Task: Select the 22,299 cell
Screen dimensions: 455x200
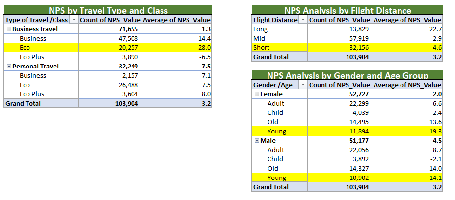Action: tap(359, 104)
